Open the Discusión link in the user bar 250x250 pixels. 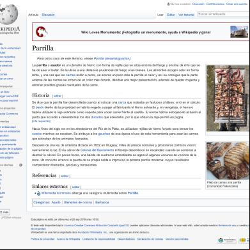point(198,4)
